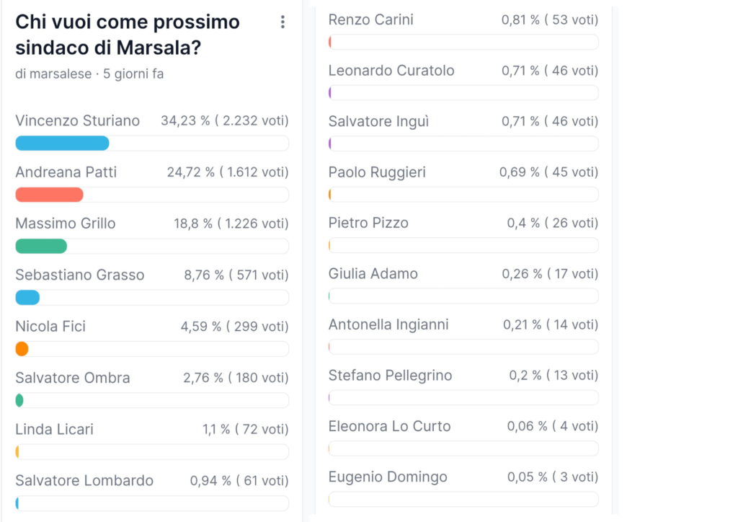
Task: Select the Eugenio Domingo candidate name
Action: pos(388,477)
